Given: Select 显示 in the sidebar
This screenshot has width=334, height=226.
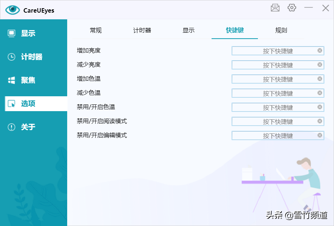Looking at the screenshot, I should 28,33.
